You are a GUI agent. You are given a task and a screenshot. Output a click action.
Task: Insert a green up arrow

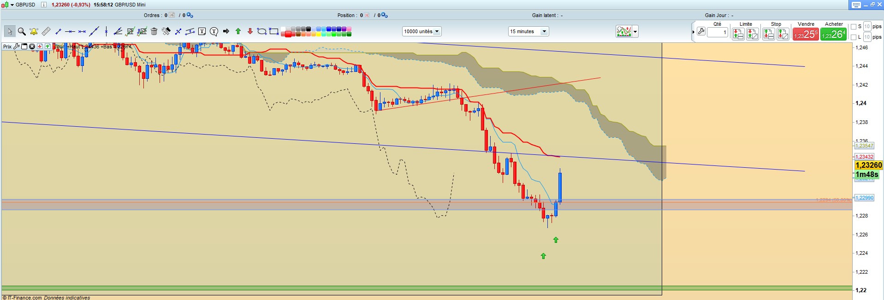click(x=238, y=31)
